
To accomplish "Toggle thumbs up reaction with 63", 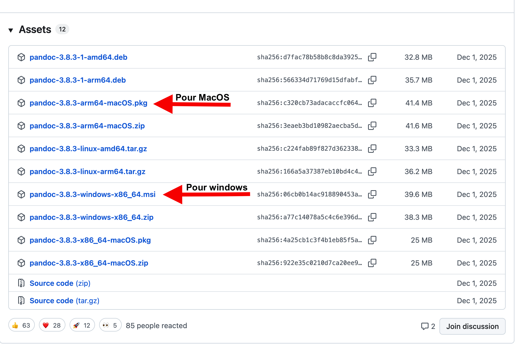I will tap(22, 325).
